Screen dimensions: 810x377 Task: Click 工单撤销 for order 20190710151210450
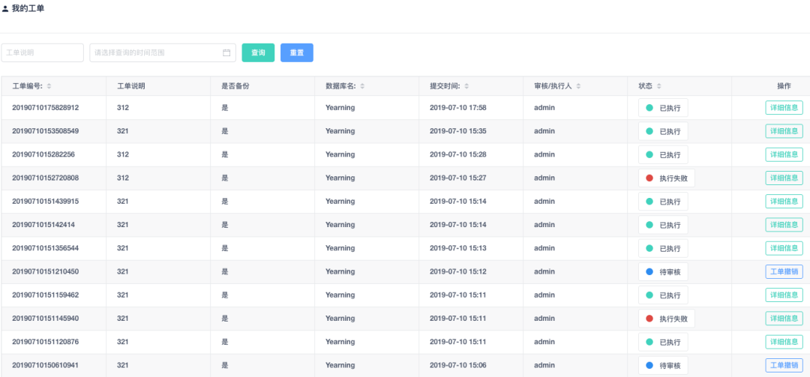click(x=784, y=271)
